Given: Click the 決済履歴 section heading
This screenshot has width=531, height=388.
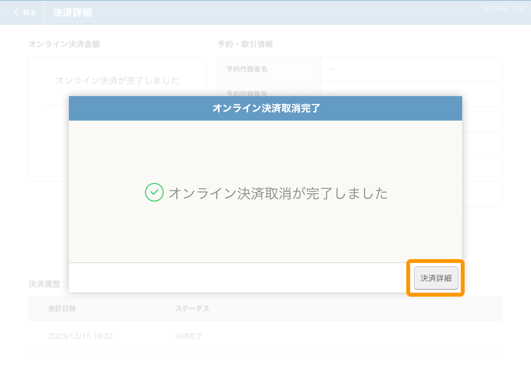Looking at the screenshot, I should pyautogui.click(x=44, y=284).
